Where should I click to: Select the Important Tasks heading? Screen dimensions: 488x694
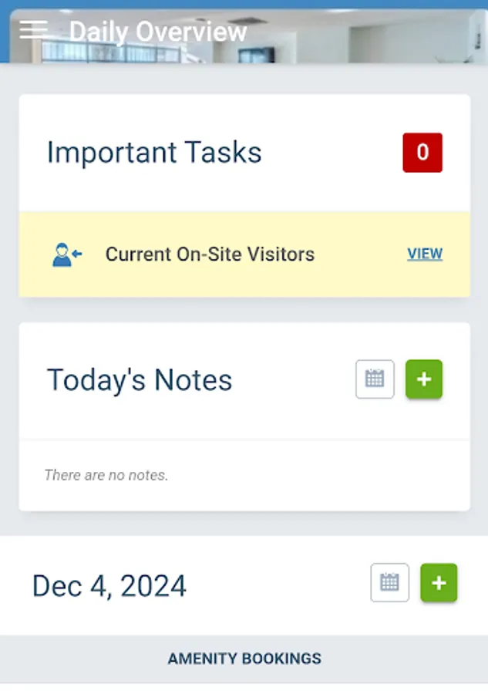click(x=154, y=153)
